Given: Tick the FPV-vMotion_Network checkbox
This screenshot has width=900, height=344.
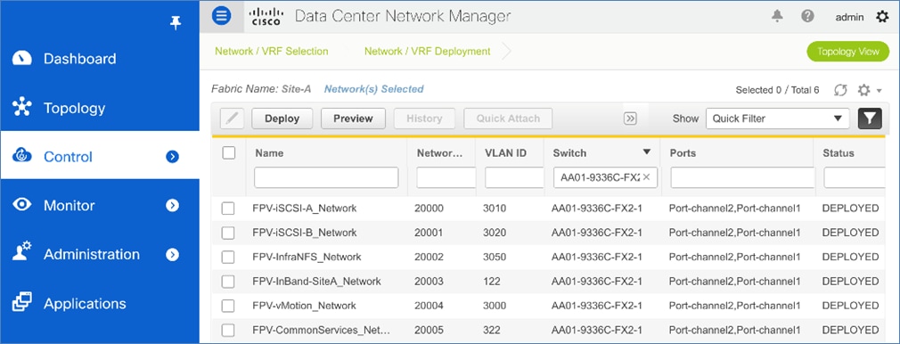Looking at the screenshot, I should (x=228, y=306).
